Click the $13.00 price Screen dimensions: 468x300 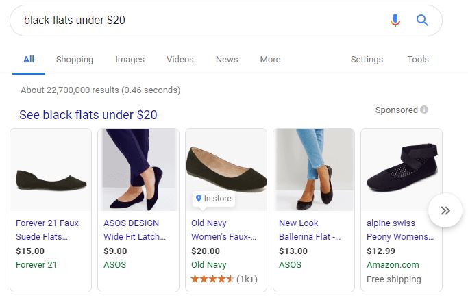tap(293, 251)
